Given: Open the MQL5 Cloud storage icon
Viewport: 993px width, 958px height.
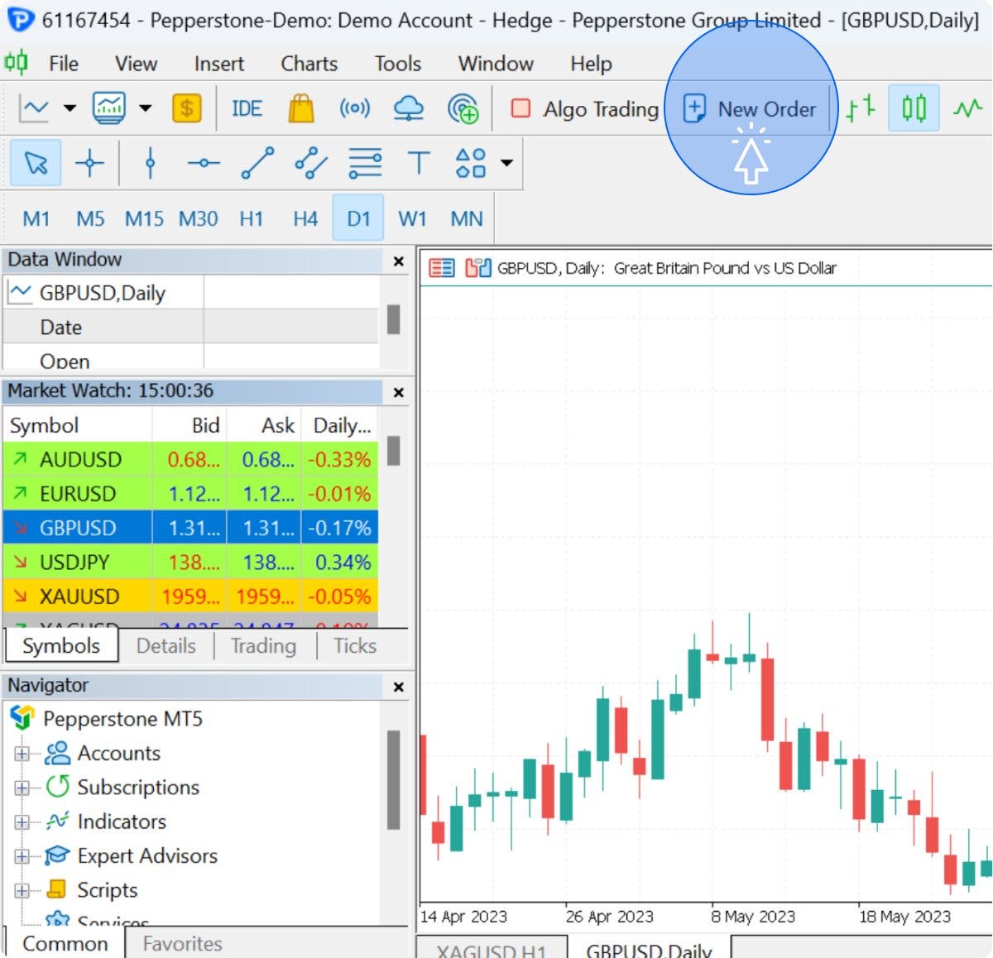Looking at the screenshot, I should click(409, 108).
